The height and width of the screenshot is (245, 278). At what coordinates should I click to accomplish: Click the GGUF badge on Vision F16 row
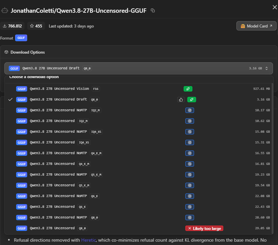21,89
